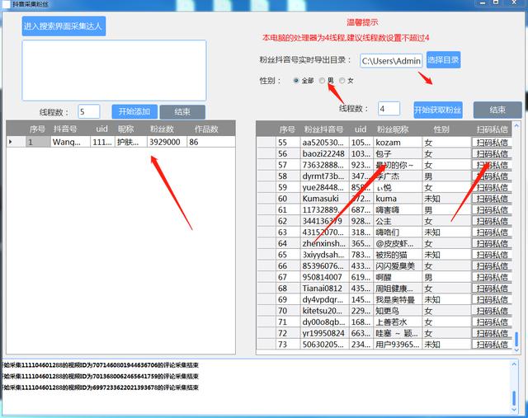The width and height of the screenshot is (528, 418).
Task: Click the left panel 结束 button
Action: coord(182,112)
